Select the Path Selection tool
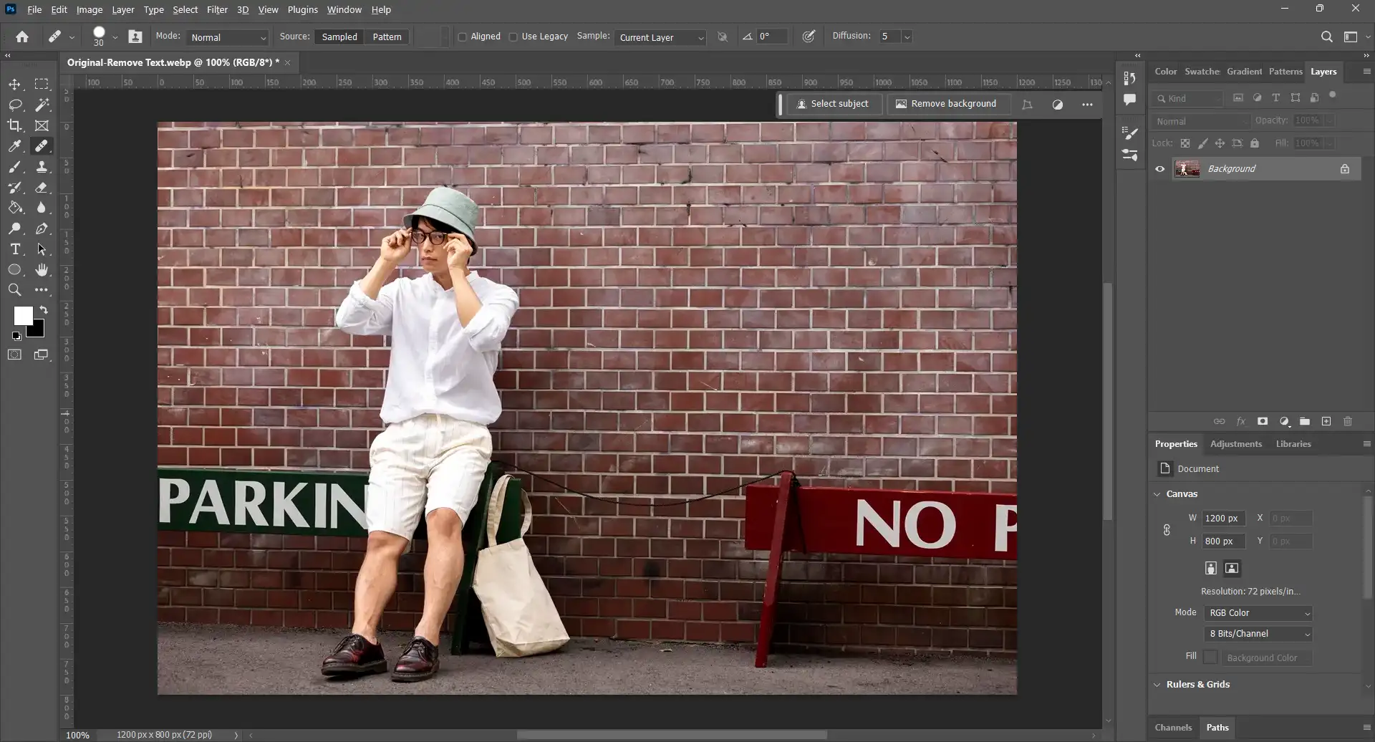This screenshot has height=742, width=1375. [42, 249]
